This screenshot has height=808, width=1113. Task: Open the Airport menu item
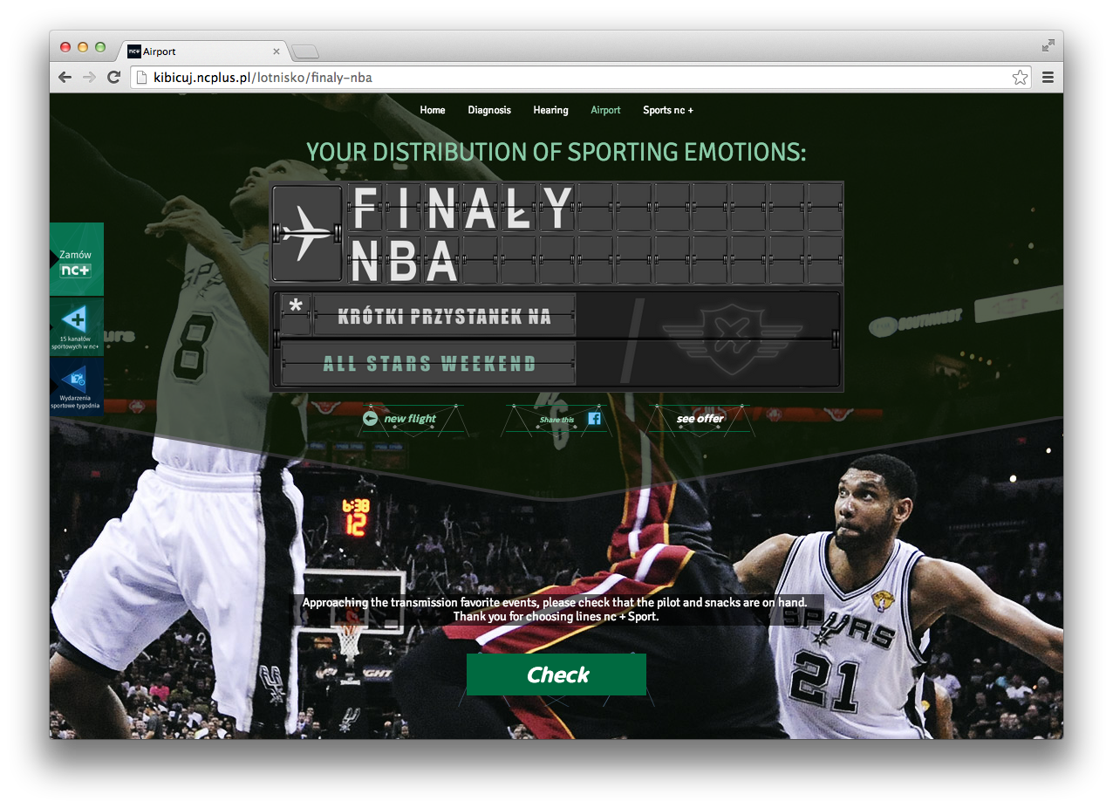pyautogui.click(x=605, y=110)
